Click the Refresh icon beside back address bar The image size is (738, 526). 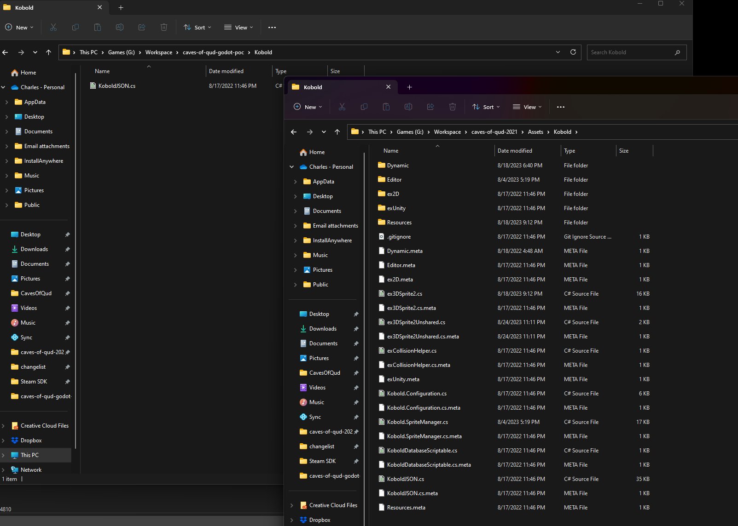[x=573, y=52]
